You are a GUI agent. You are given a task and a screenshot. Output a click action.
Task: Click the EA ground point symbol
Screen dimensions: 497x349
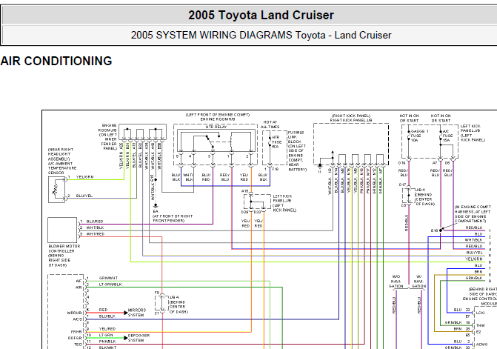click(156, 206)
